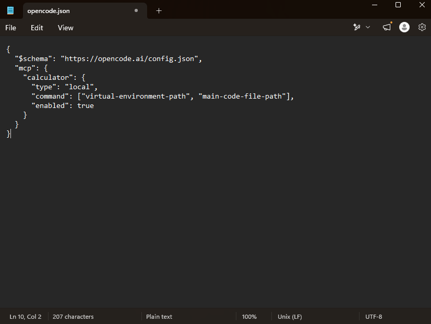This screenshot has height=324, width=431.
Task: Click the AI Rewrite pen icon
Action: pyautogui.click(x=356, y=27)
